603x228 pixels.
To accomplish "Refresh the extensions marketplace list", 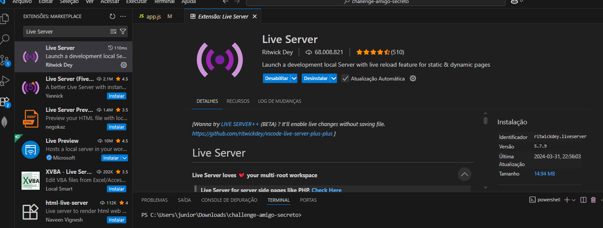I will click(x=112, y=16).
